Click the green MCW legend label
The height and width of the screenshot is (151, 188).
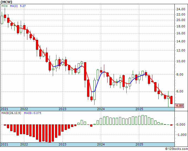(x=4, y=6)
